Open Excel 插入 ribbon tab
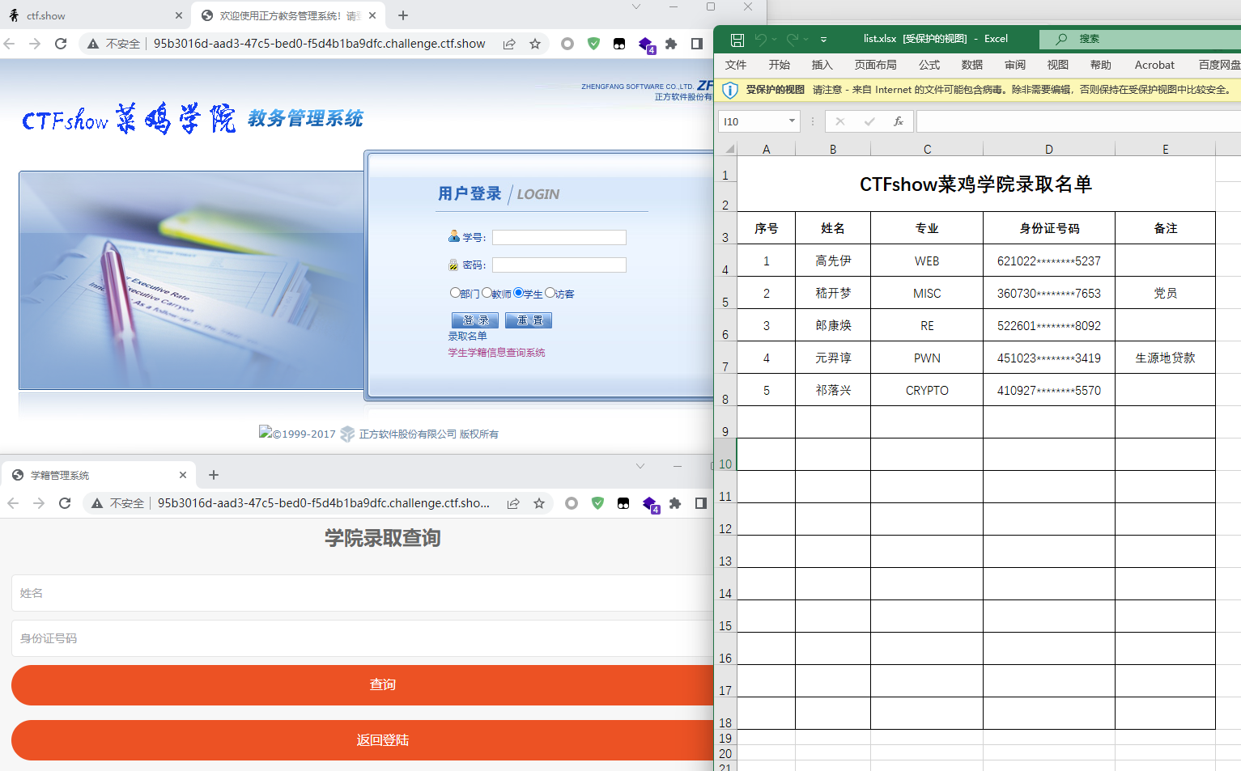Image resolution: width=1241 pixels, height=771 pixels. point(822,65)
